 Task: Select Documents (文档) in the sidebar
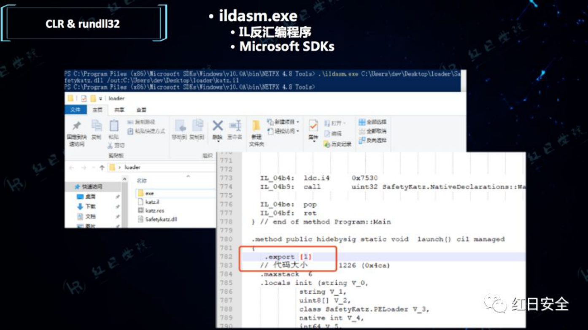point(86,216)
